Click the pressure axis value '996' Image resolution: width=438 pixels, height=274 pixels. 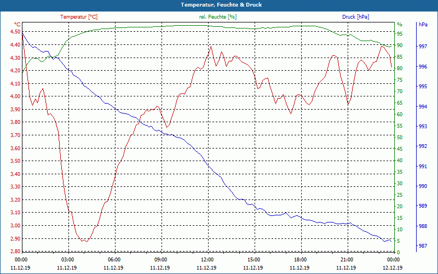(423, 66)
